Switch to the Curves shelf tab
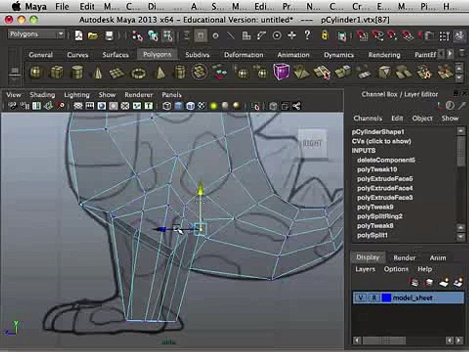The image size is (469, 352). click(x=78, y=55)
